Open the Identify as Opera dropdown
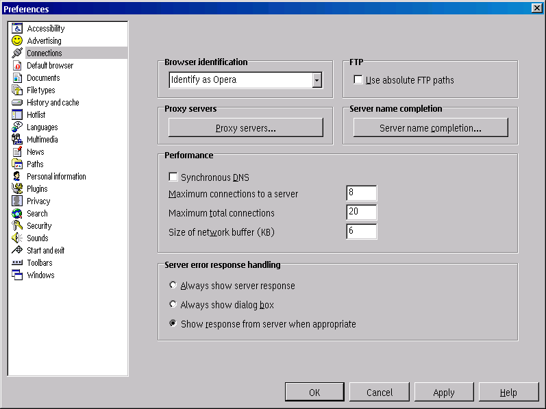 (x=317, y=80)
